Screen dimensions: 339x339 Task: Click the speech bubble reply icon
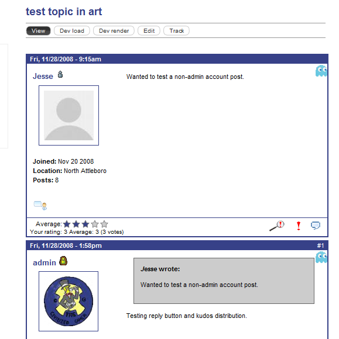tap(316, 225)
